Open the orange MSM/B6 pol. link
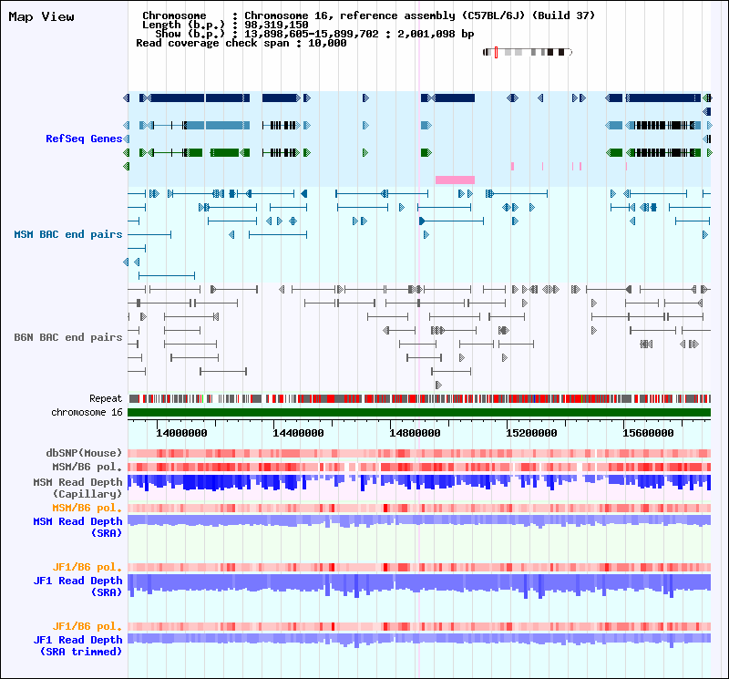This screenshot has height=679, width=729. (x=87, y=508)
